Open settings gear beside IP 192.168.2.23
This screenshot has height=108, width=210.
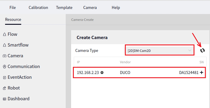(102, 72)
